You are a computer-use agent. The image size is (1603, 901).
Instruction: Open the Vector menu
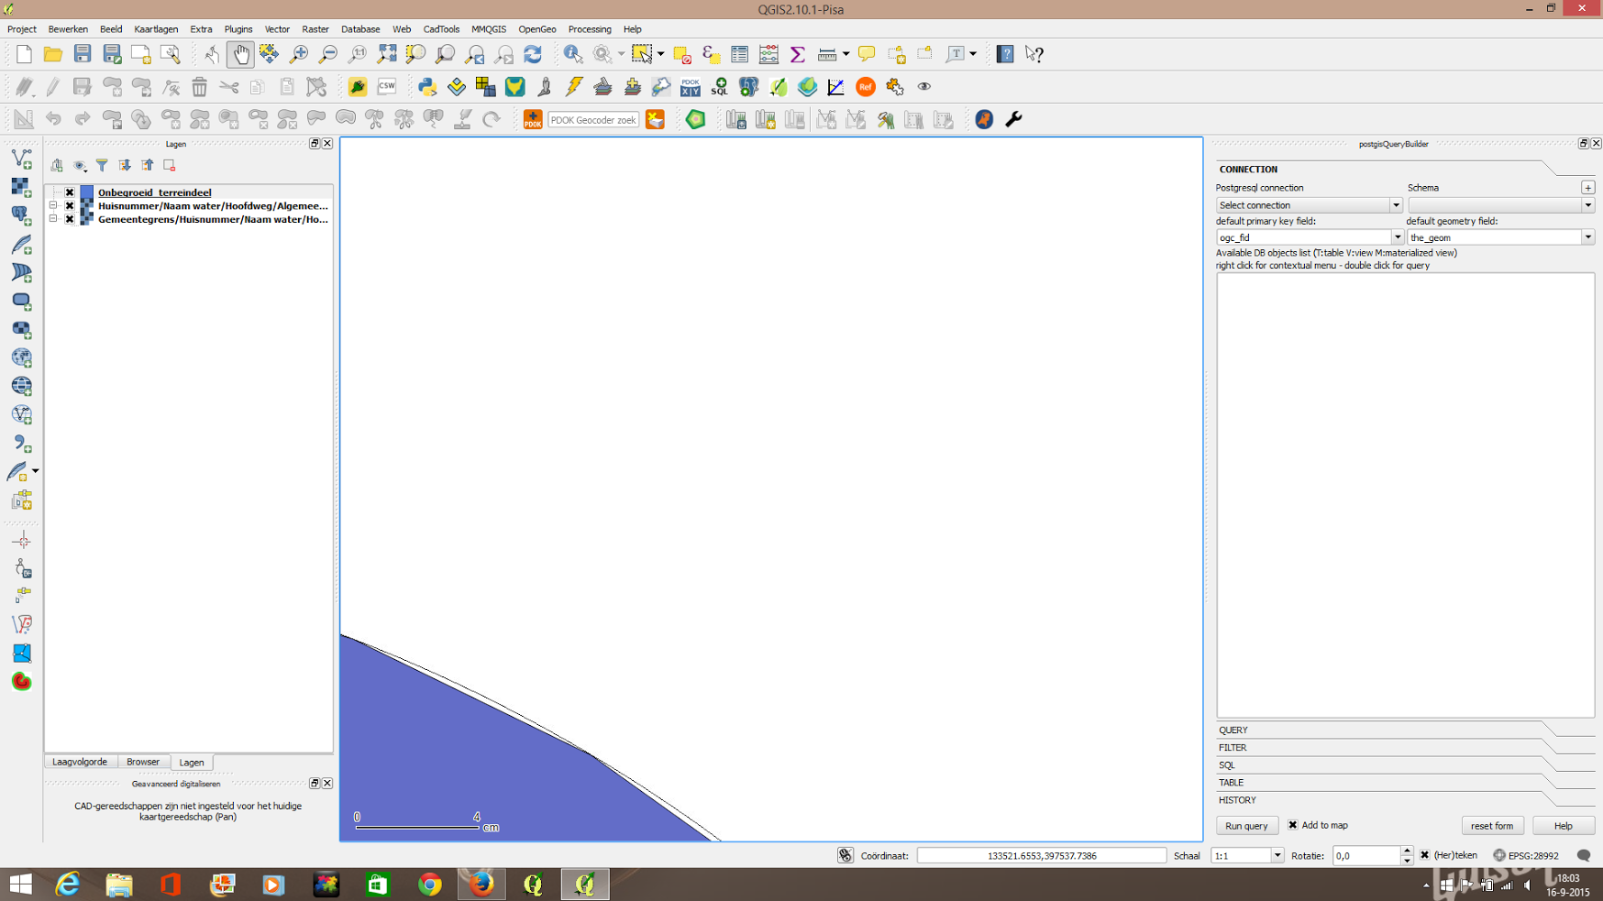coord(277,29)
